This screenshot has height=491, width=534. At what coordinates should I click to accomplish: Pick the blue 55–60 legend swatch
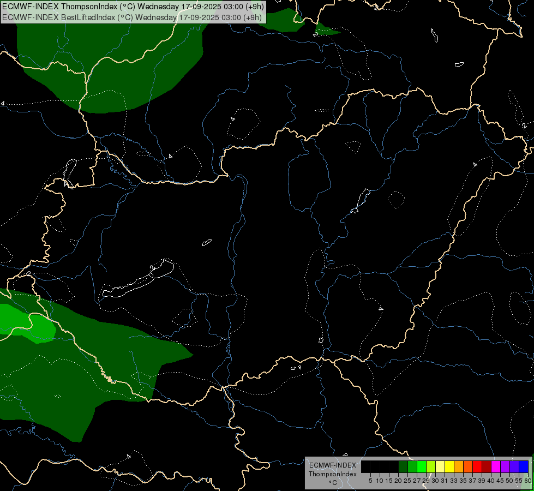(524, 466)
